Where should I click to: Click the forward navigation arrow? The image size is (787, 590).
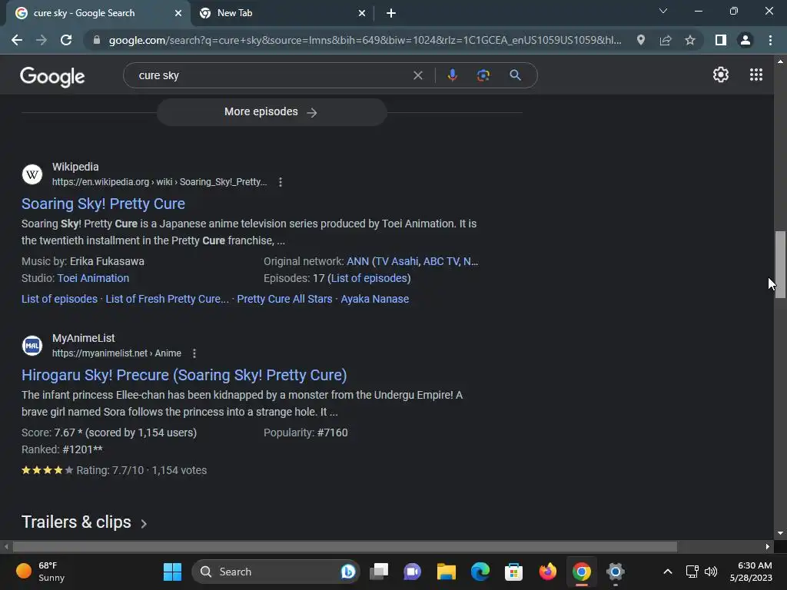click(x=42, y=40)
